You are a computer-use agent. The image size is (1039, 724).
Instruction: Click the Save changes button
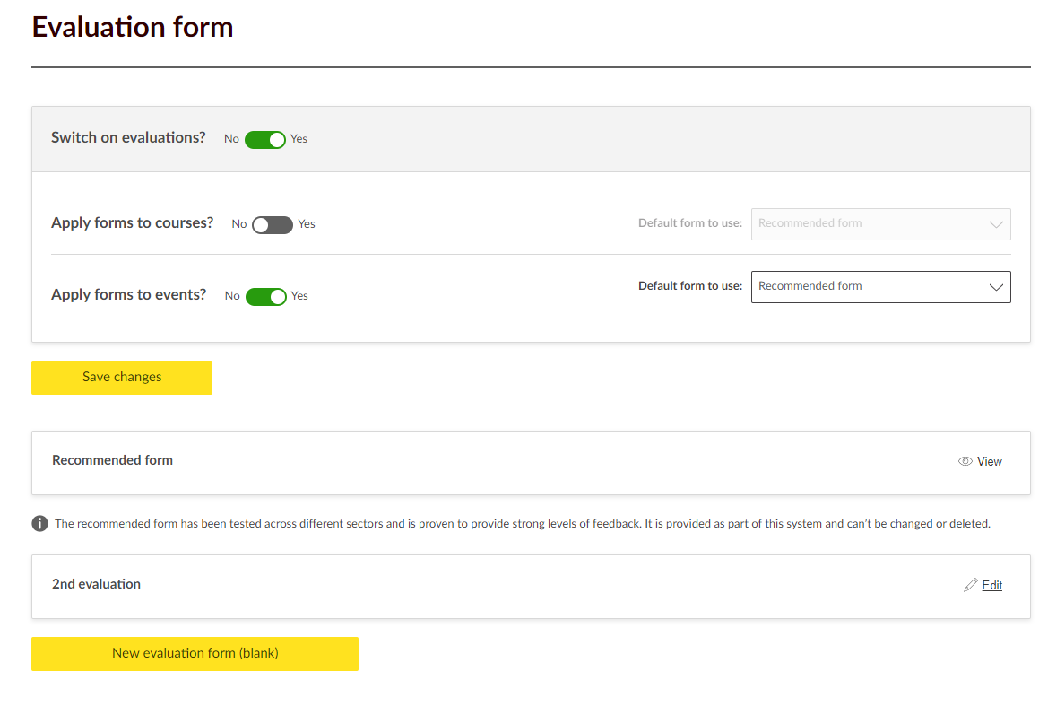(x=122, y=377)
